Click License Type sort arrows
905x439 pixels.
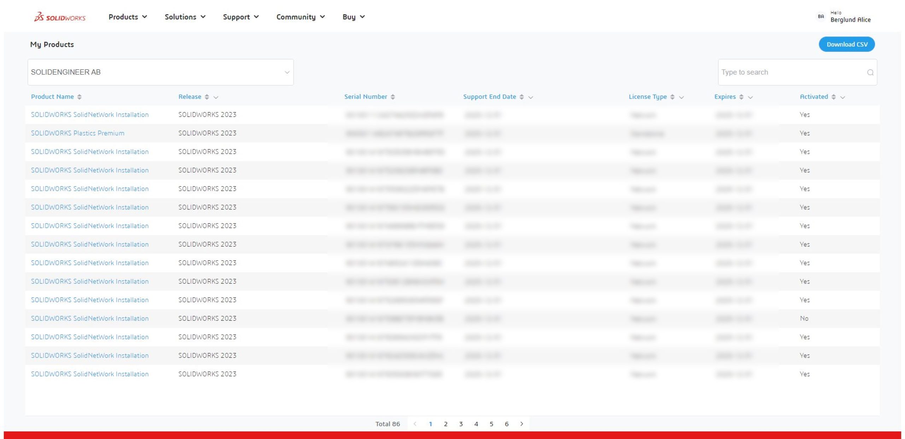pyautogui.click(x=672, y=97)
